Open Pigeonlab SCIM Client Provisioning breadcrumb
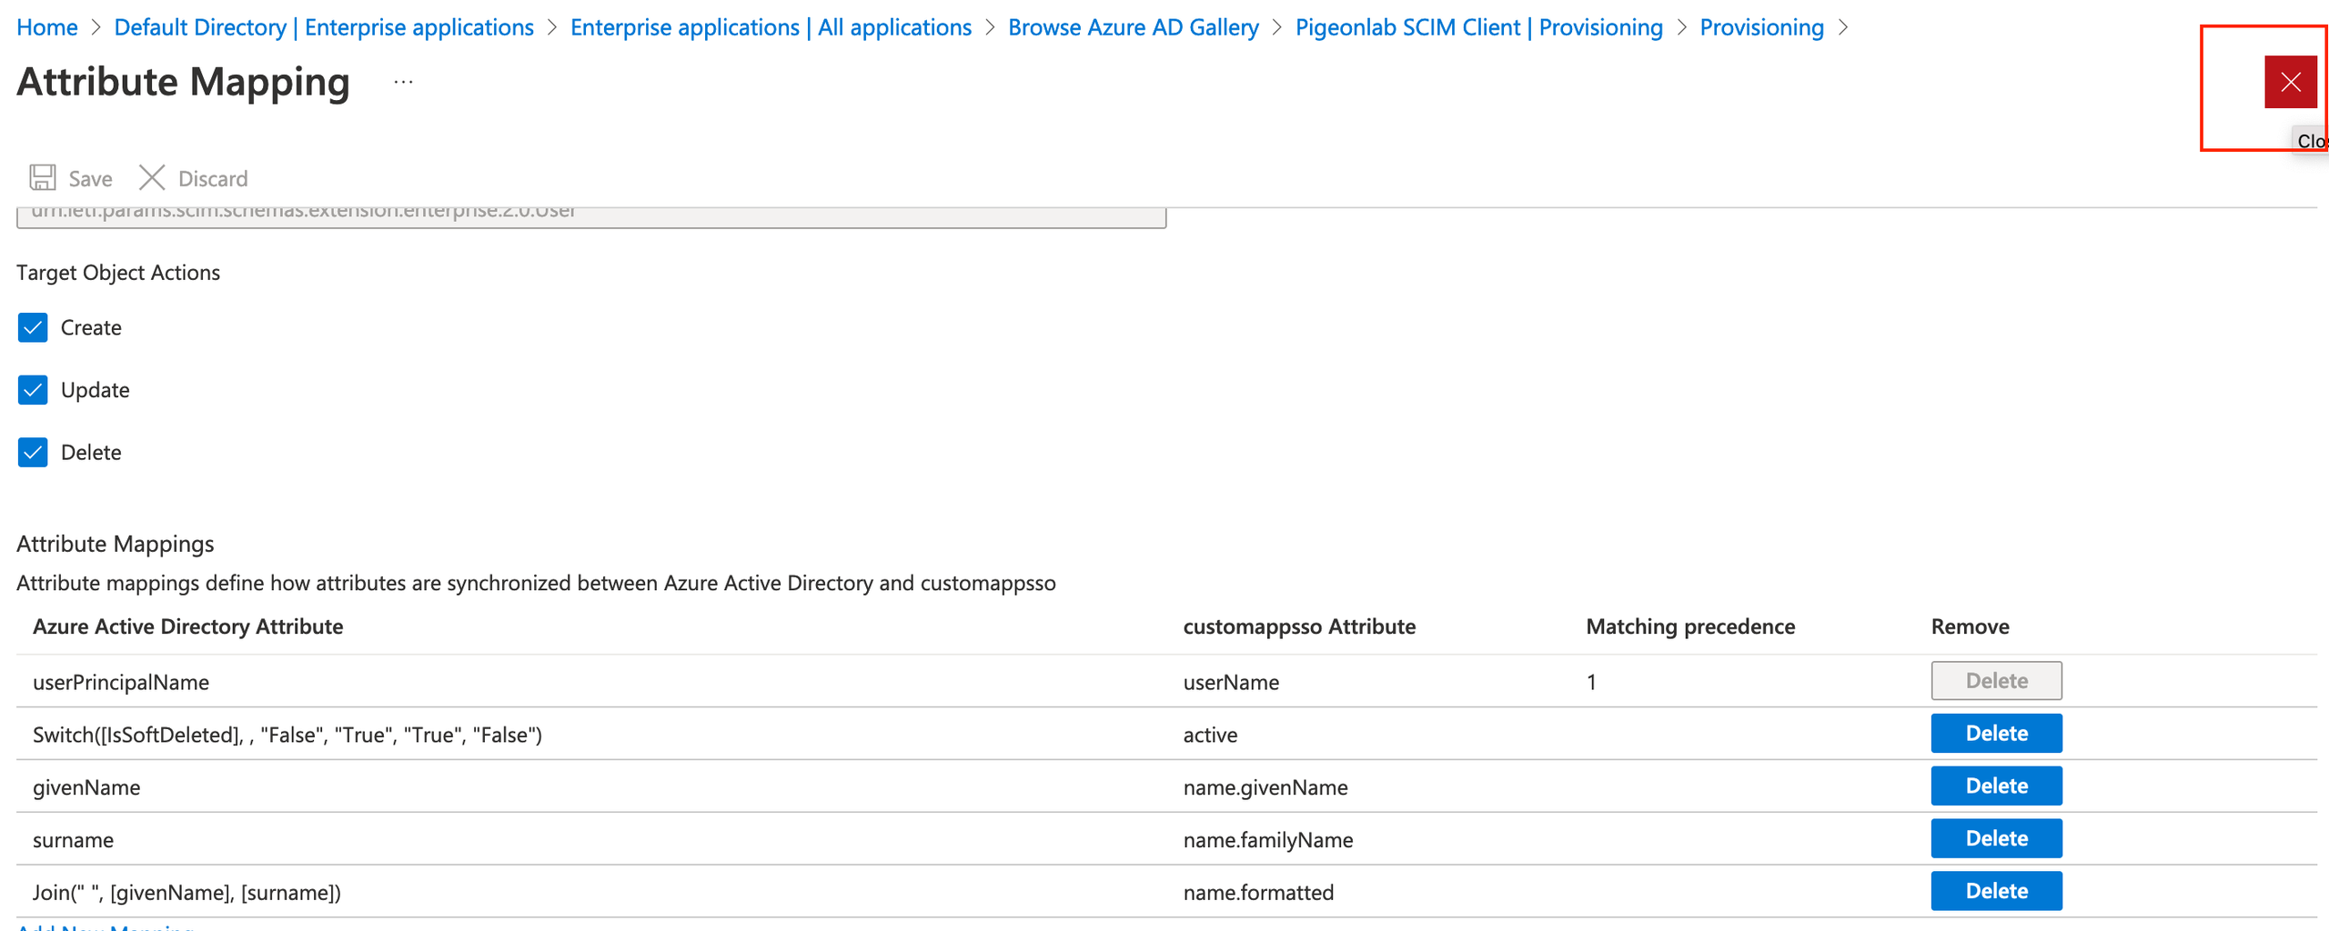Screen dimensions: 2329x931 tap(1479, 27)
